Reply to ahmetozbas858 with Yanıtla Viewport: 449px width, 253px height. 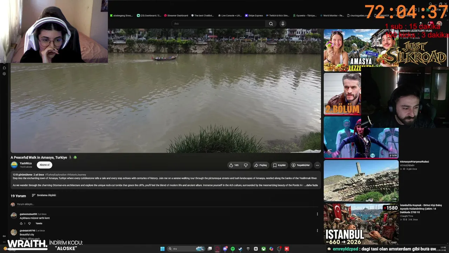click(39, 223)
